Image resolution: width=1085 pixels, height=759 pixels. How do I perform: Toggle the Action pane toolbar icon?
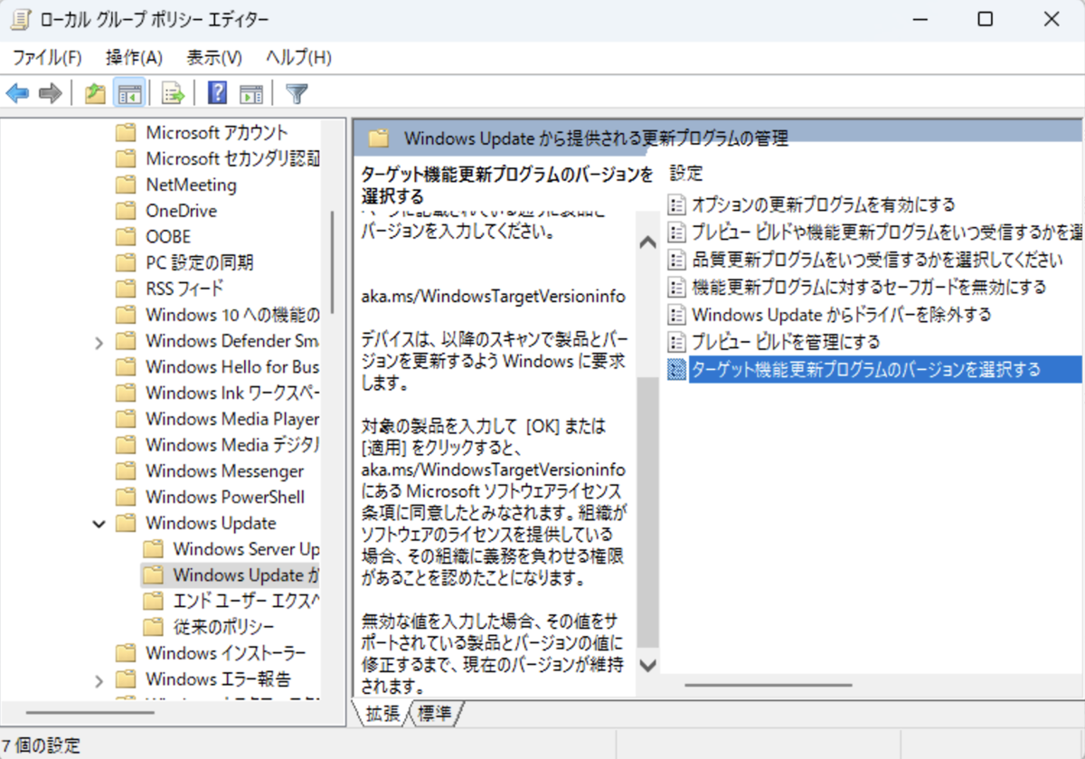point(250,92)
